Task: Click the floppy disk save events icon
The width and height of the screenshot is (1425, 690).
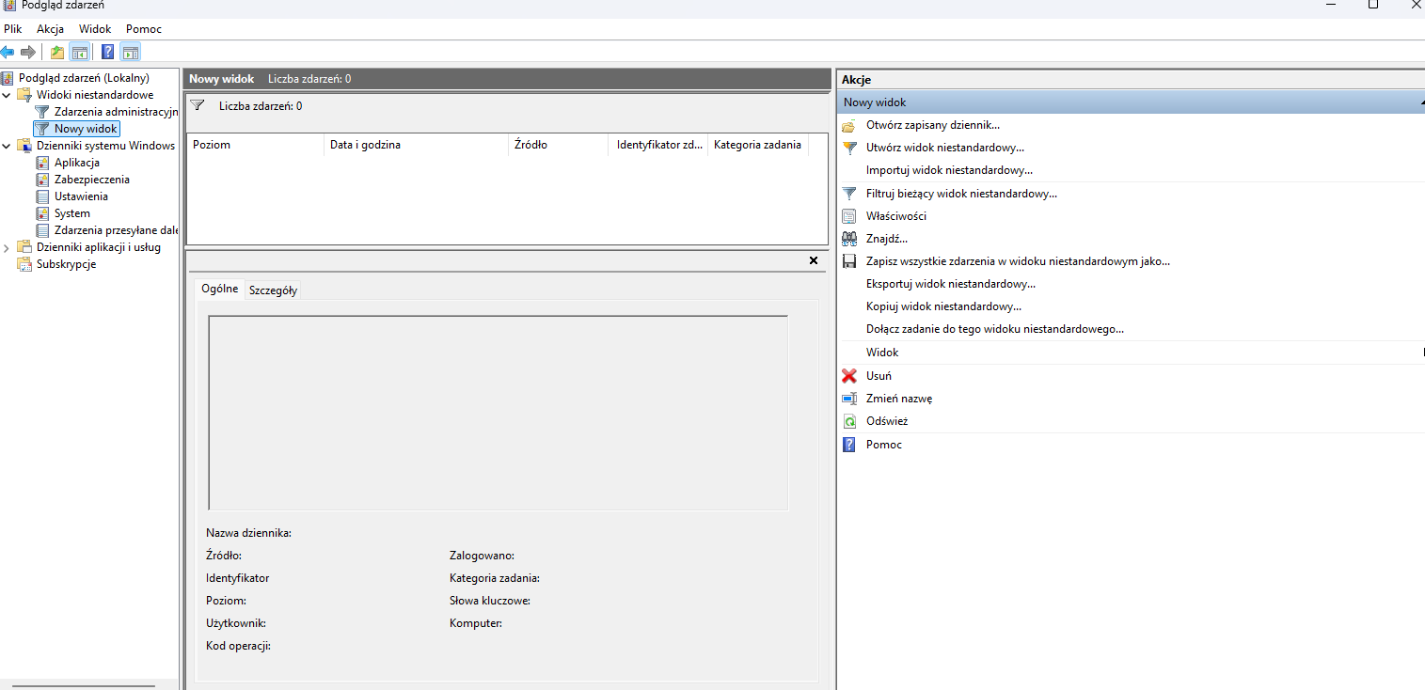Action: point(849,261)
